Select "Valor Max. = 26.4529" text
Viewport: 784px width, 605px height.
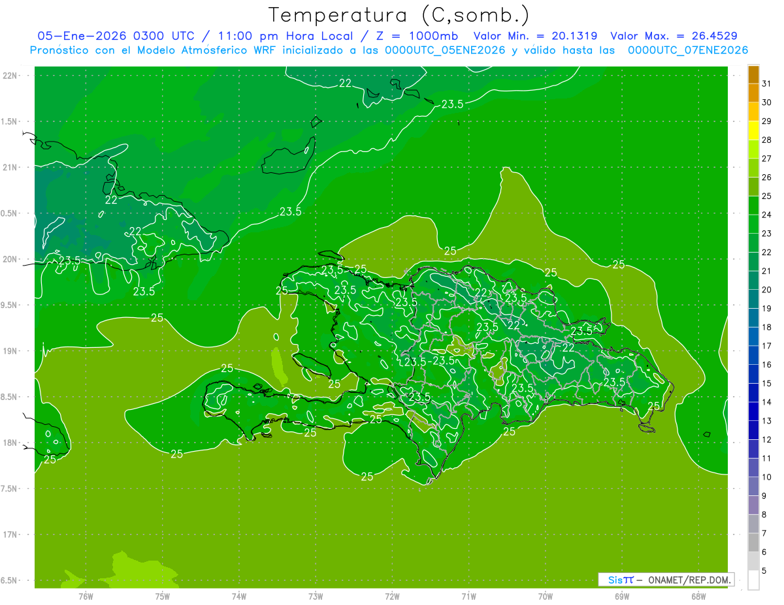tap(674, 36)
